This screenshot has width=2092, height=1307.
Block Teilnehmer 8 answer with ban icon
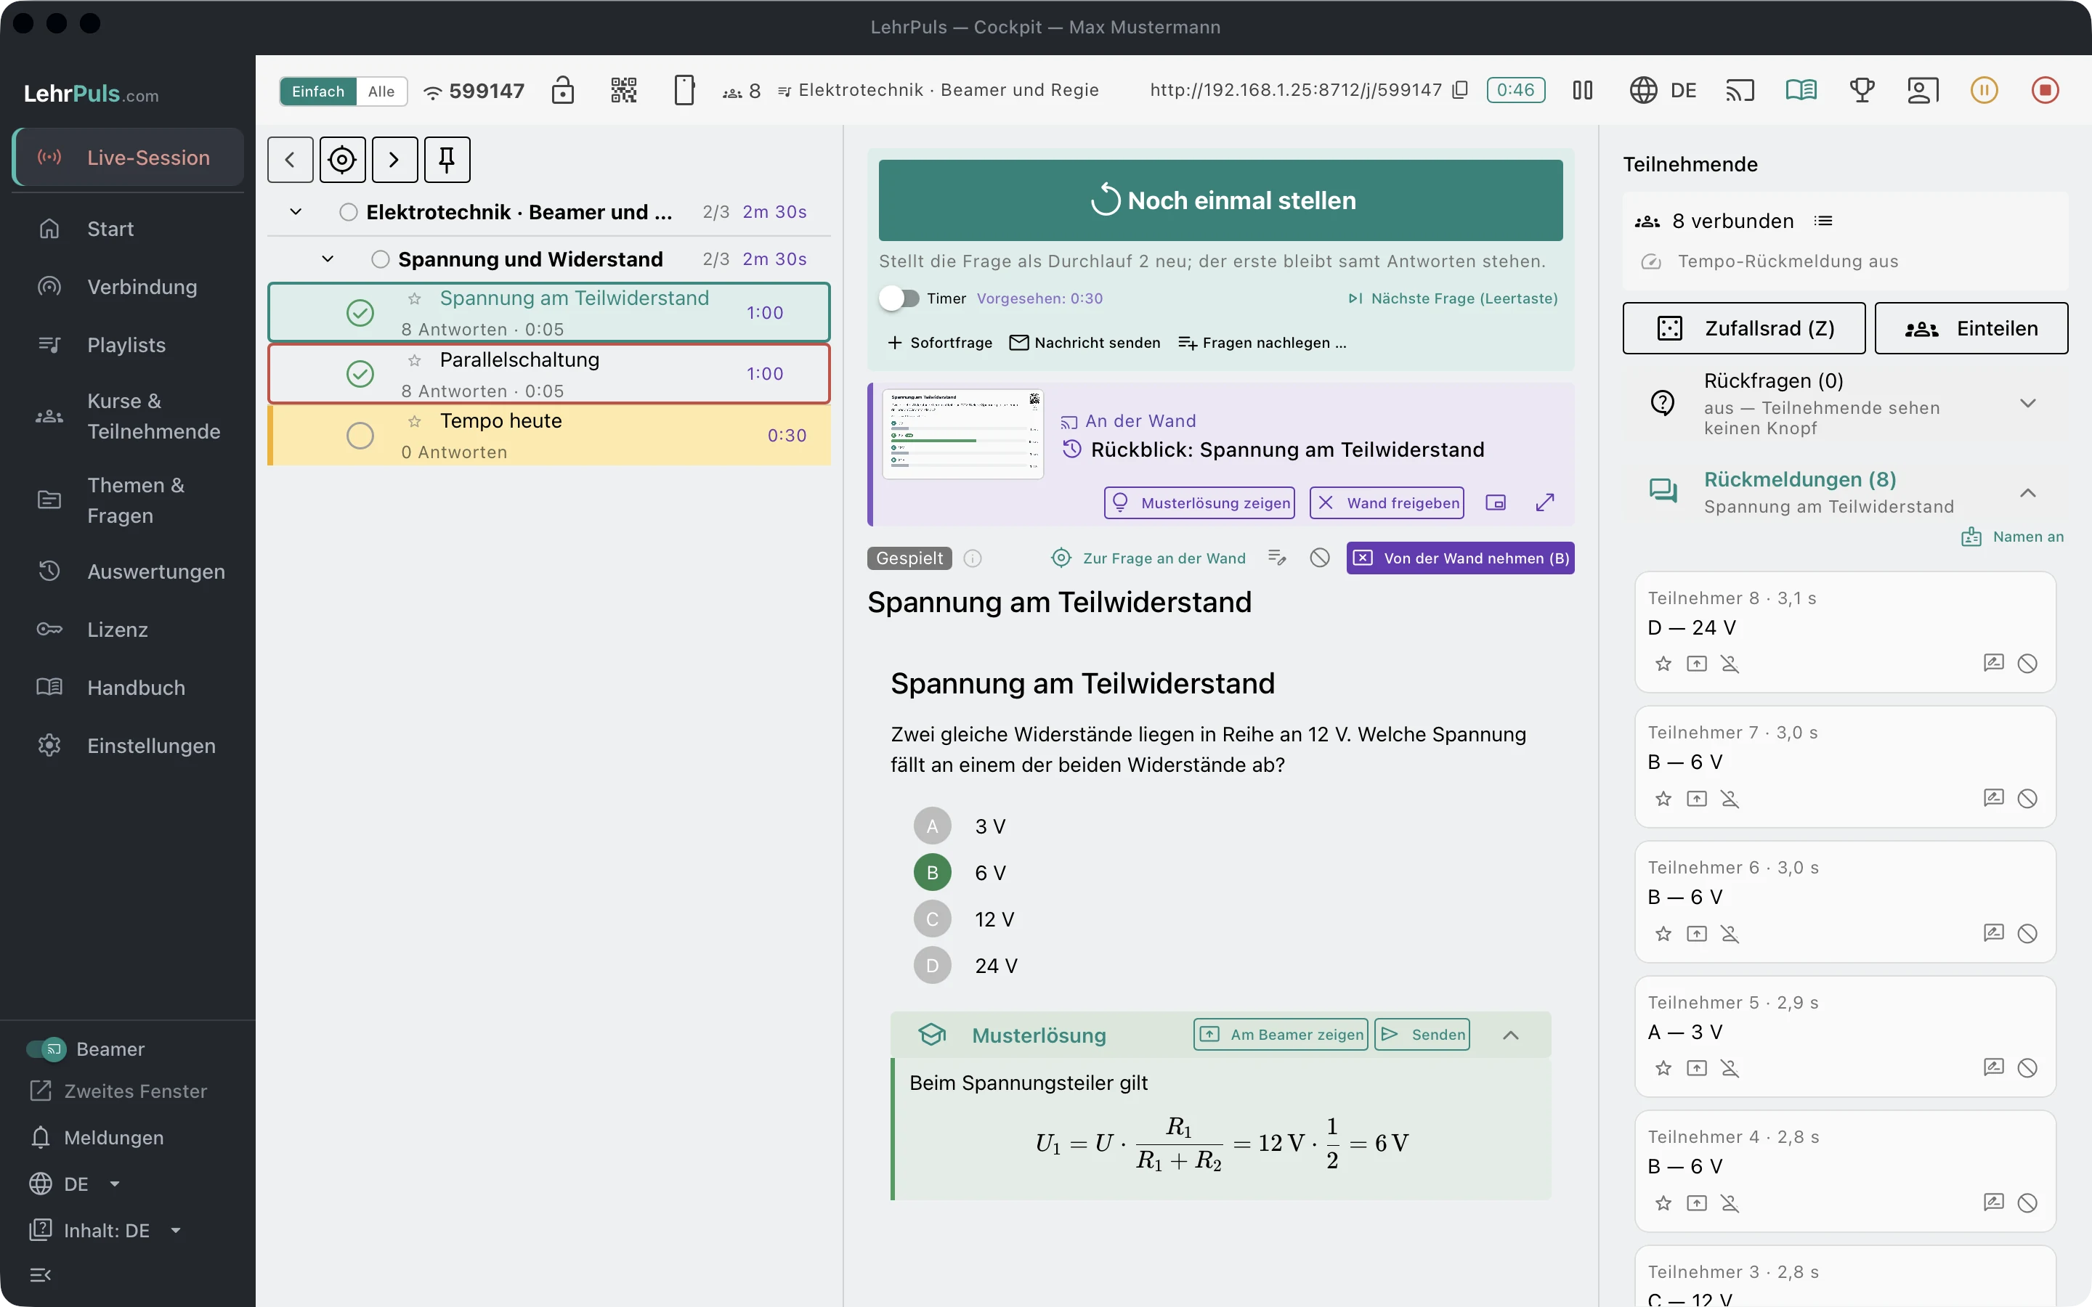tap(2027, 663)
